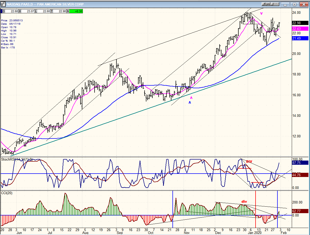Screen dimensions: 310x235
Task: Toggle the Sym link checkbox
Action: coord(266,4)
